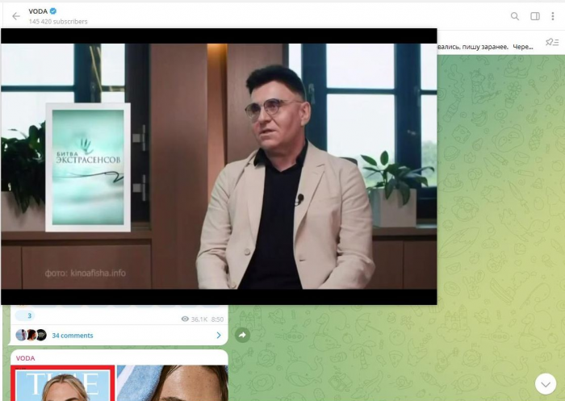Click the reaction count 3 bubble

point(25,315)
